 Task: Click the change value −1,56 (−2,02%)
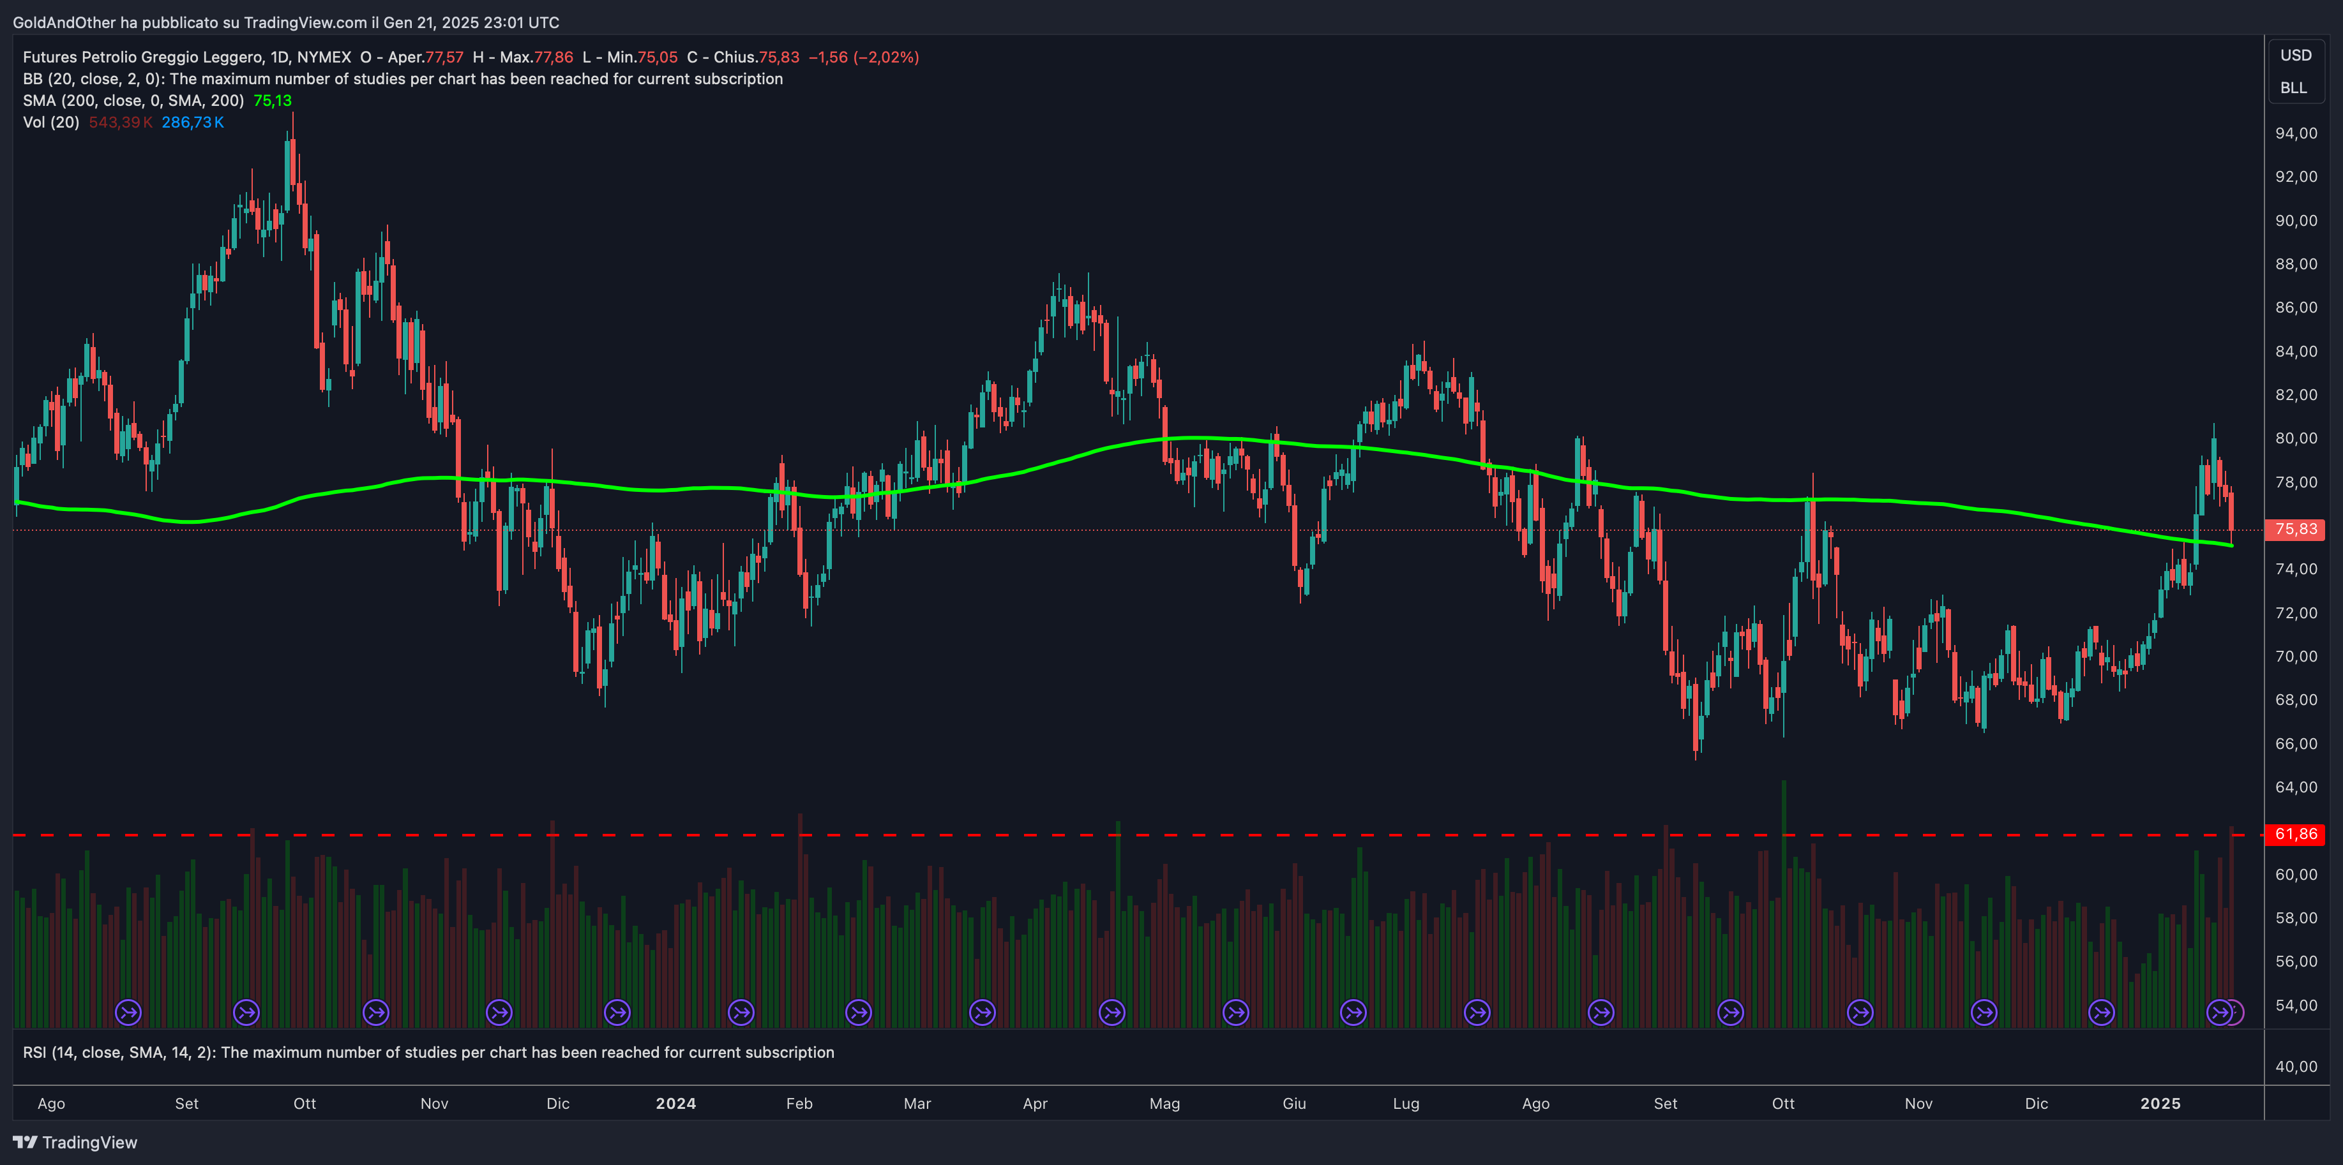[x=864, y=57]
